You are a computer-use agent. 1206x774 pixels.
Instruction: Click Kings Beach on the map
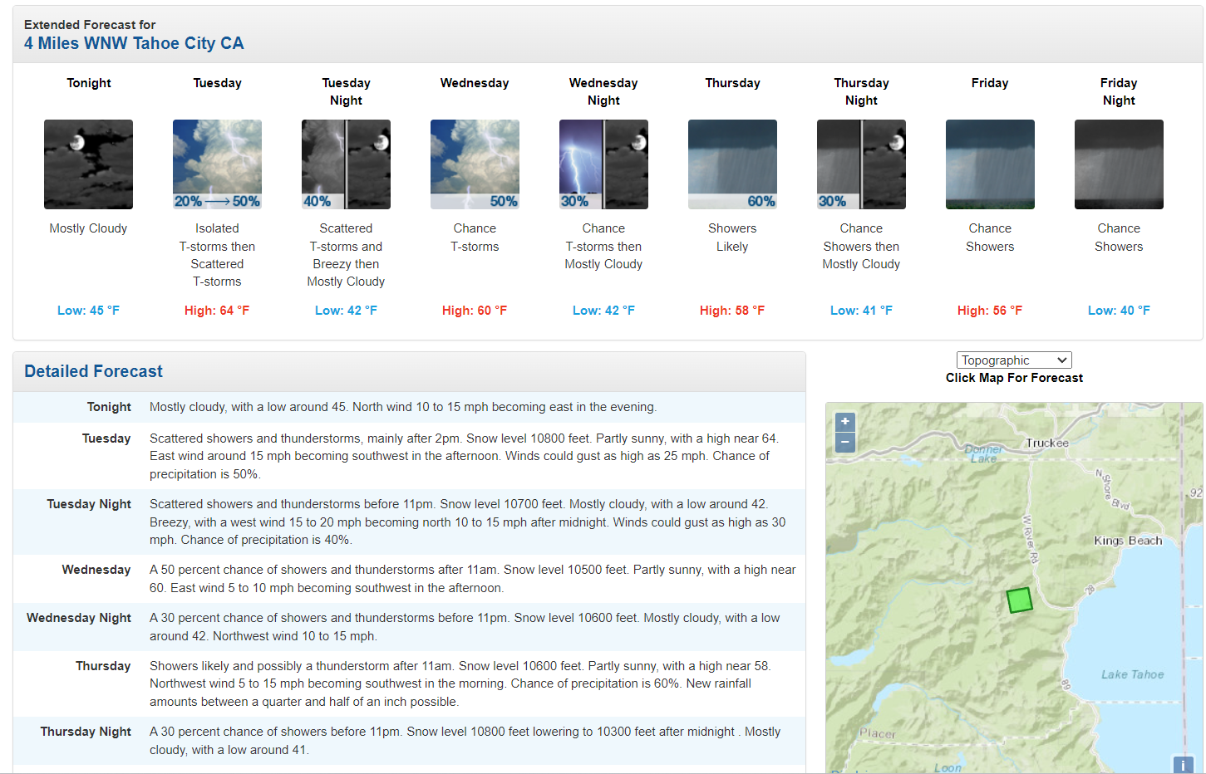[x=1128, y=541]
